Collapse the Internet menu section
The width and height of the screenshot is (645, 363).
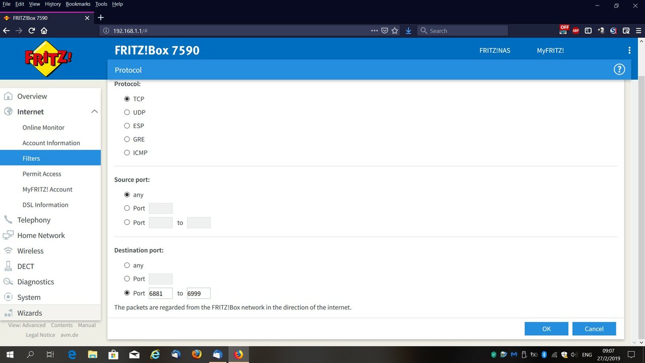click(94, 111)
